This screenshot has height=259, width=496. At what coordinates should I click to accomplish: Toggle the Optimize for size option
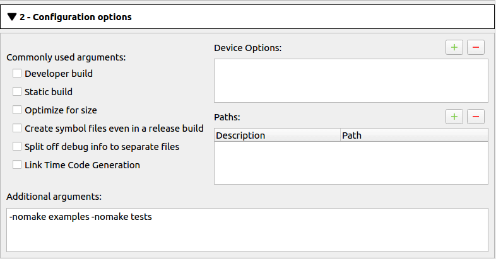pyautogui.click(x=17, y=110)
